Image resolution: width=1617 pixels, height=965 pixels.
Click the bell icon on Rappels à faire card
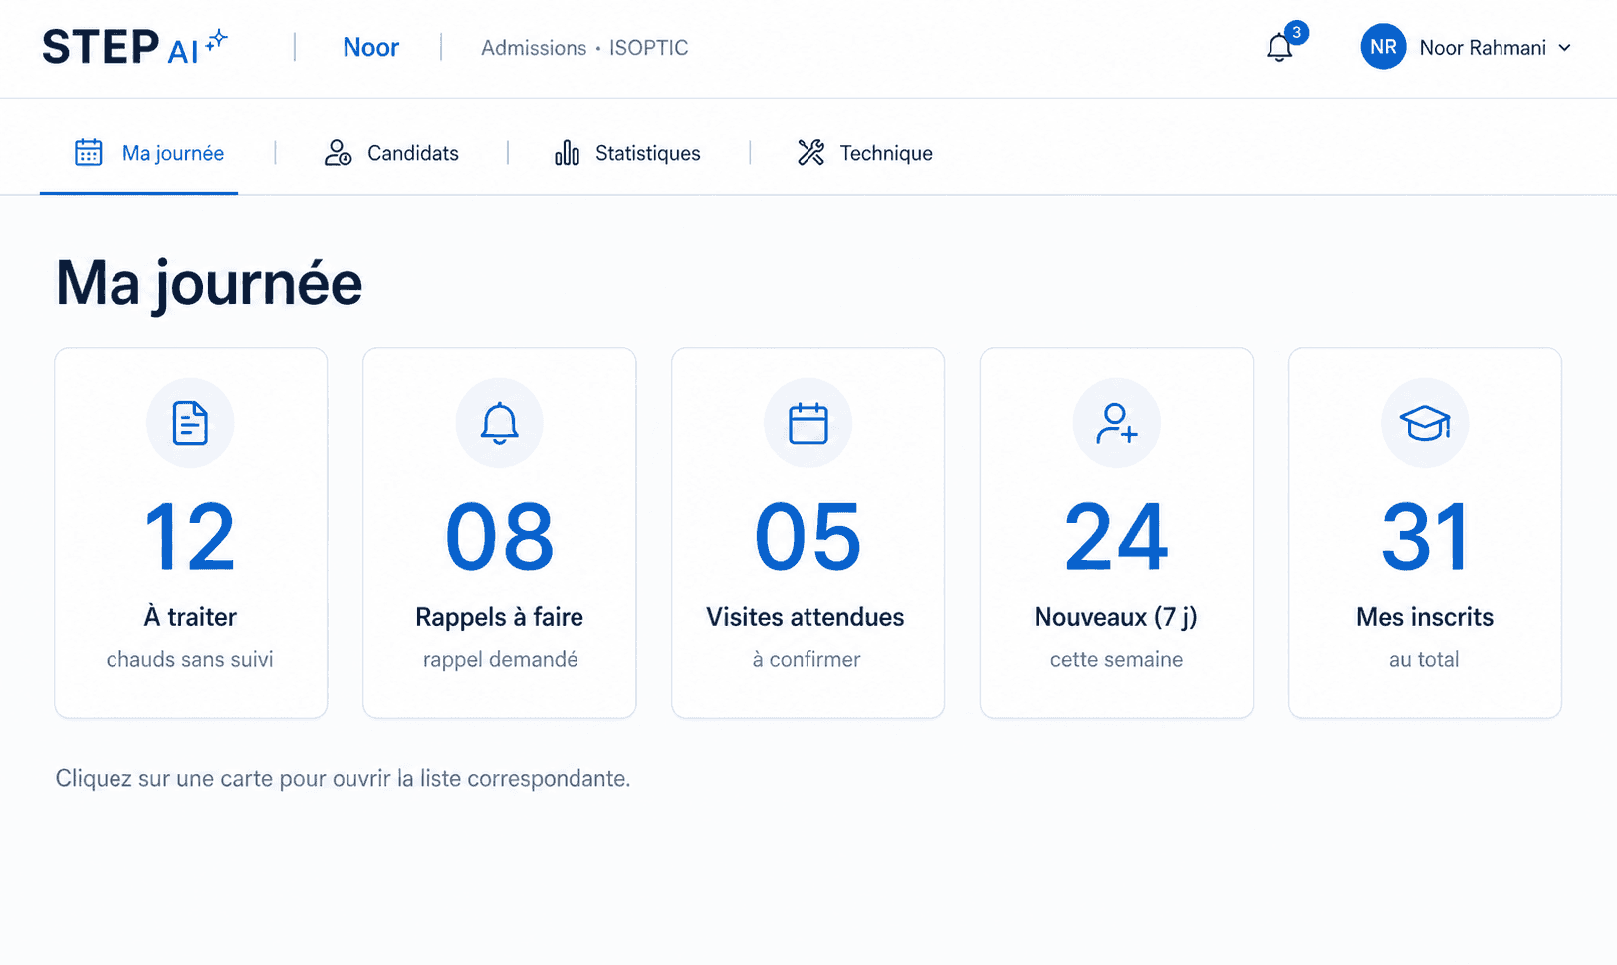[499, 423]
